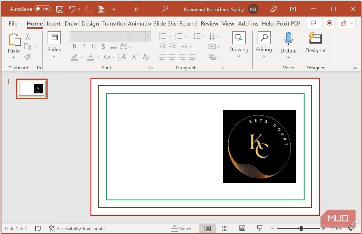Expand the Slides dropdown
The height and width of the screenshot is (234, 362).
click(54, 56)
